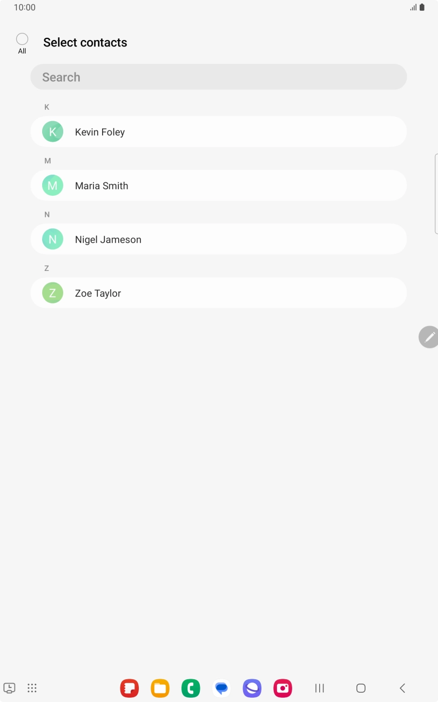The width and height of the screenshot is (438, 702).
Task: Pick Zoe Taylor contact
Action: tap(218, 293)
